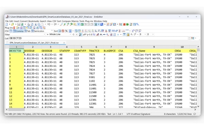Toggle normal mode icon beside CSV label
Image resolution: width=204 pixels, height=130 pixels.
(11, 31)
